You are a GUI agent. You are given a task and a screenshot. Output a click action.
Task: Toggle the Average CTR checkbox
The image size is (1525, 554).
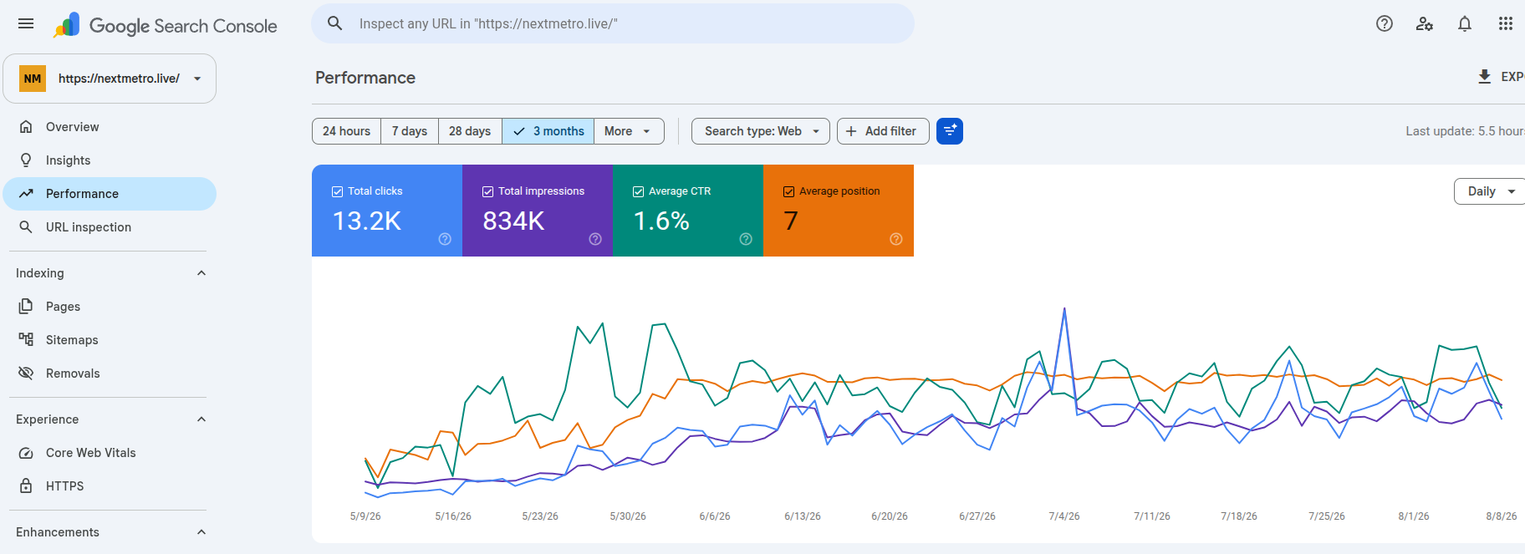pos(639,191)
